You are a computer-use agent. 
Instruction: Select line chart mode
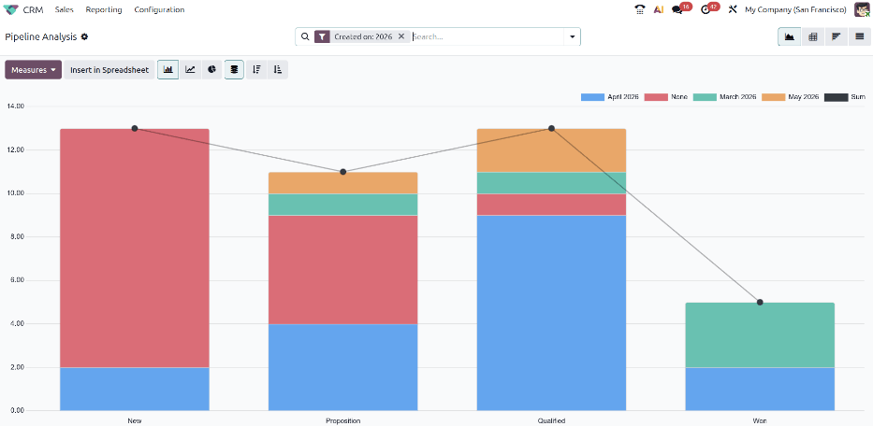coord(190,70)
